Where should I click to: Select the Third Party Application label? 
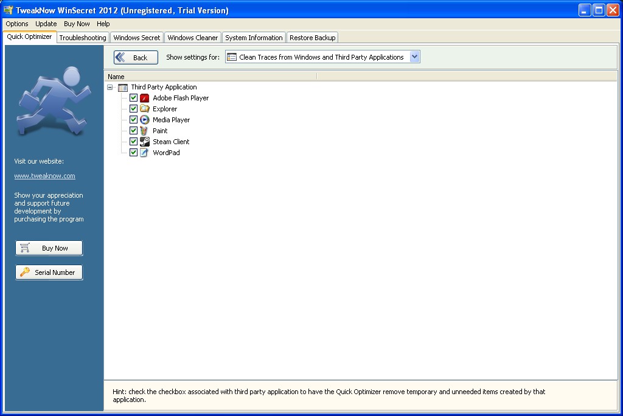pyautogui.click(x=164, y=87)
